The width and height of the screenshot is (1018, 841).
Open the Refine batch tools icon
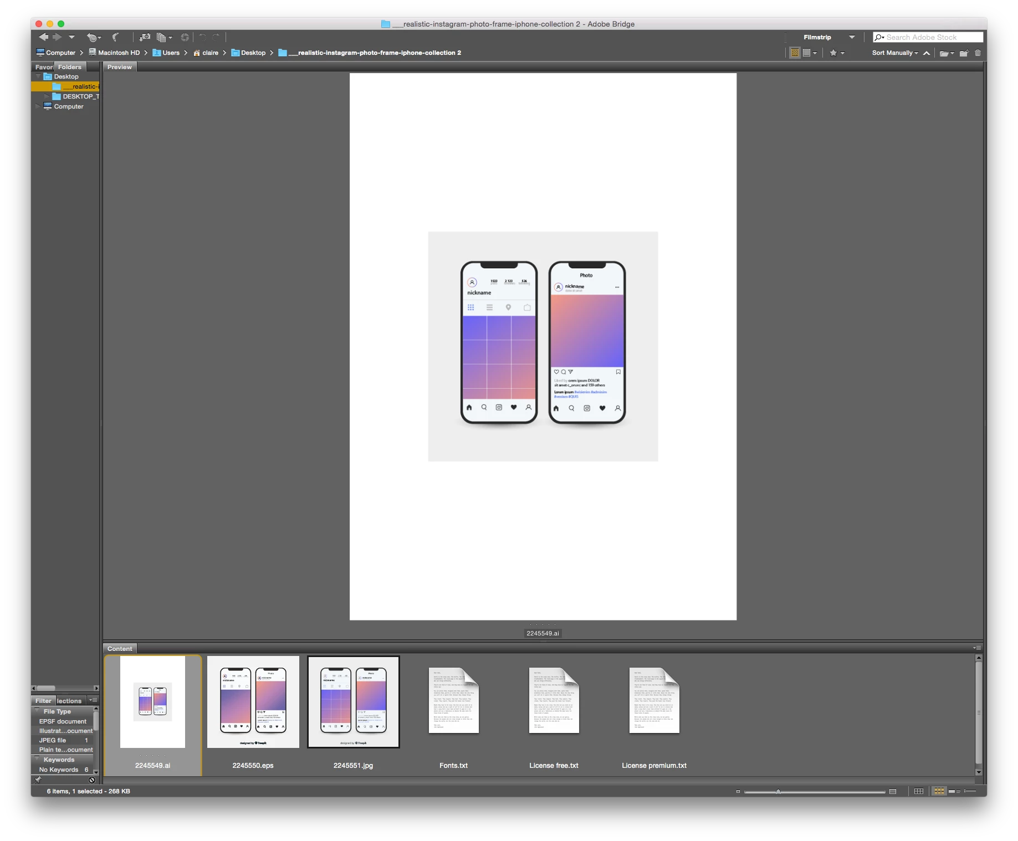click(164, 37)
